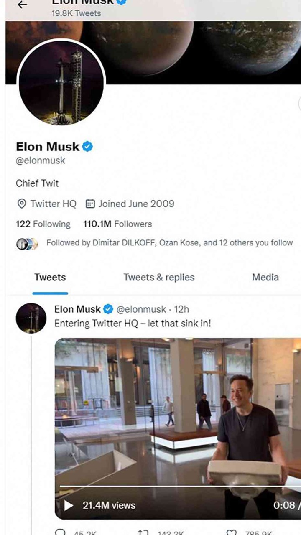This screenshot has height=535, width=301.
Task: Open the 122 Following list
Action: point(43,224)
